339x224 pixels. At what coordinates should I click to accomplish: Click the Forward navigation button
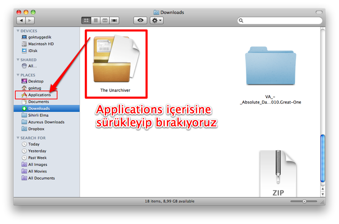point(30,21)
